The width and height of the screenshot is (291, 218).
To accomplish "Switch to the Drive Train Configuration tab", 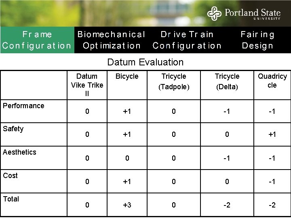I will [187, 40].
